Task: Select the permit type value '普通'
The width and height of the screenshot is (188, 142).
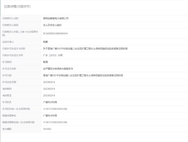Action: click(45, 62)
